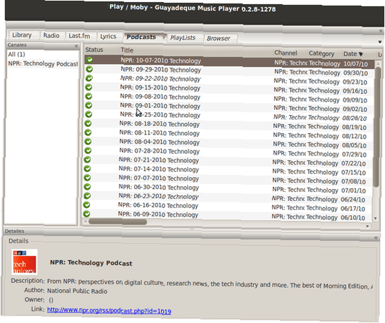The height and width of the screenshot is (323, 385).
Task: Click date cell 10/07/10
Action: (355, 64)
